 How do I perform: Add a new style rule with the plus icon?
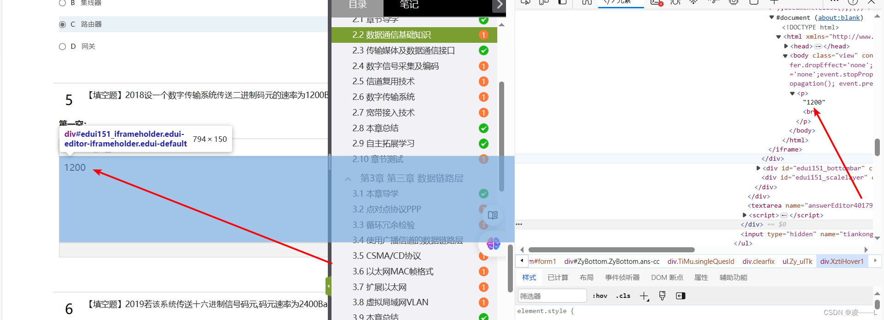pos(644,296)
